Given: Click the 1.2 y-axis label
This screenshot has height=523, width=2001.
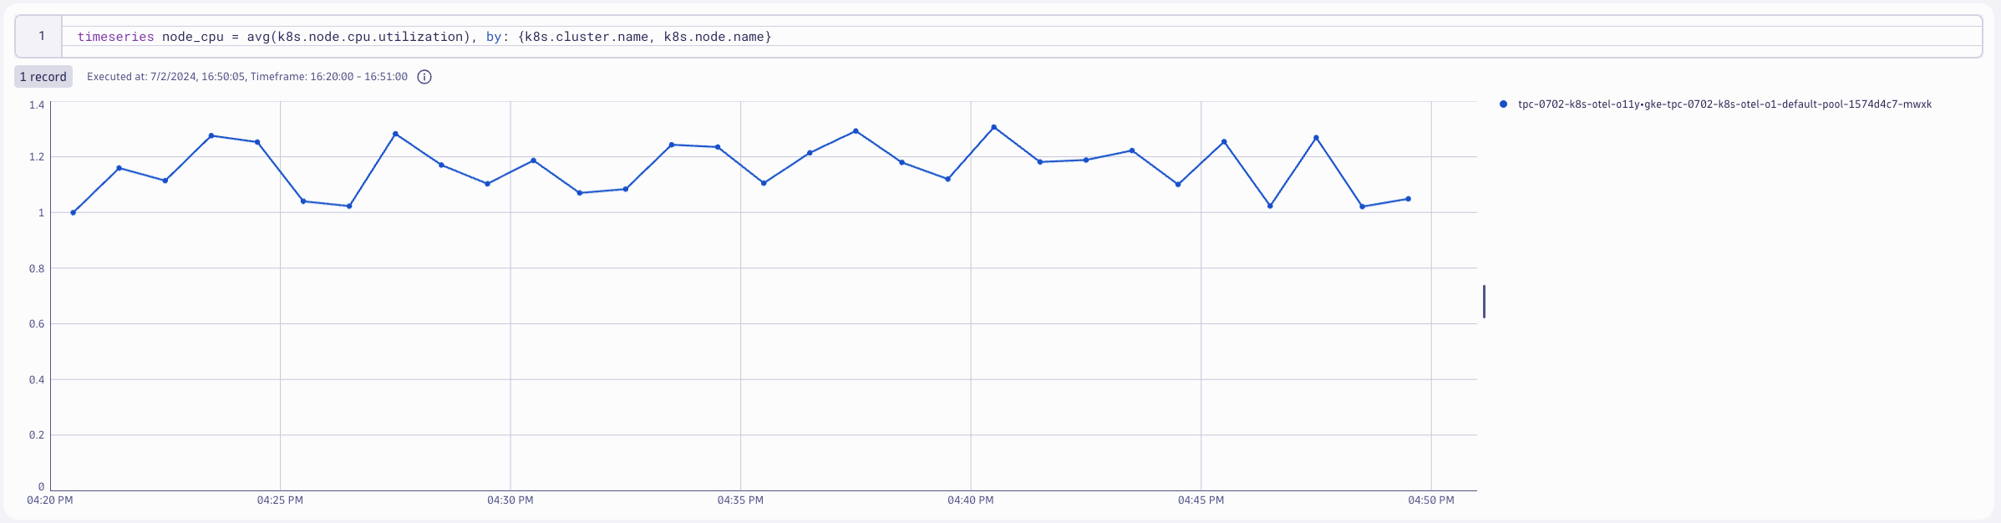Looking at the screenshot, I should point(37,157).
